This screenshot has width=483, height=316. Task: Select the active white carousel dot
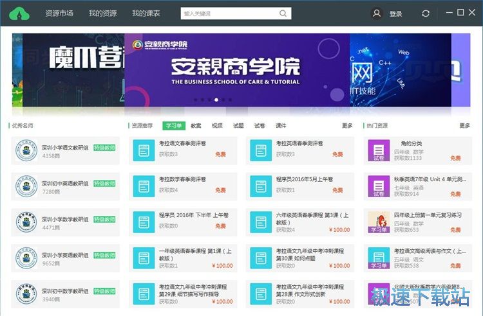[216, 100]
